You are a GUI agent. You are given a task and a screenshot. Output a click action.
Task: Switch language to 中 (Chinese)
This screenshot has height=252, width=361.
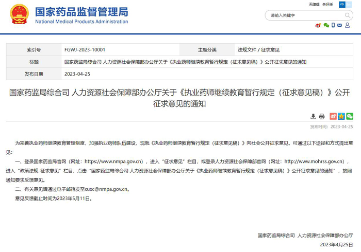(x=342, y=4)
